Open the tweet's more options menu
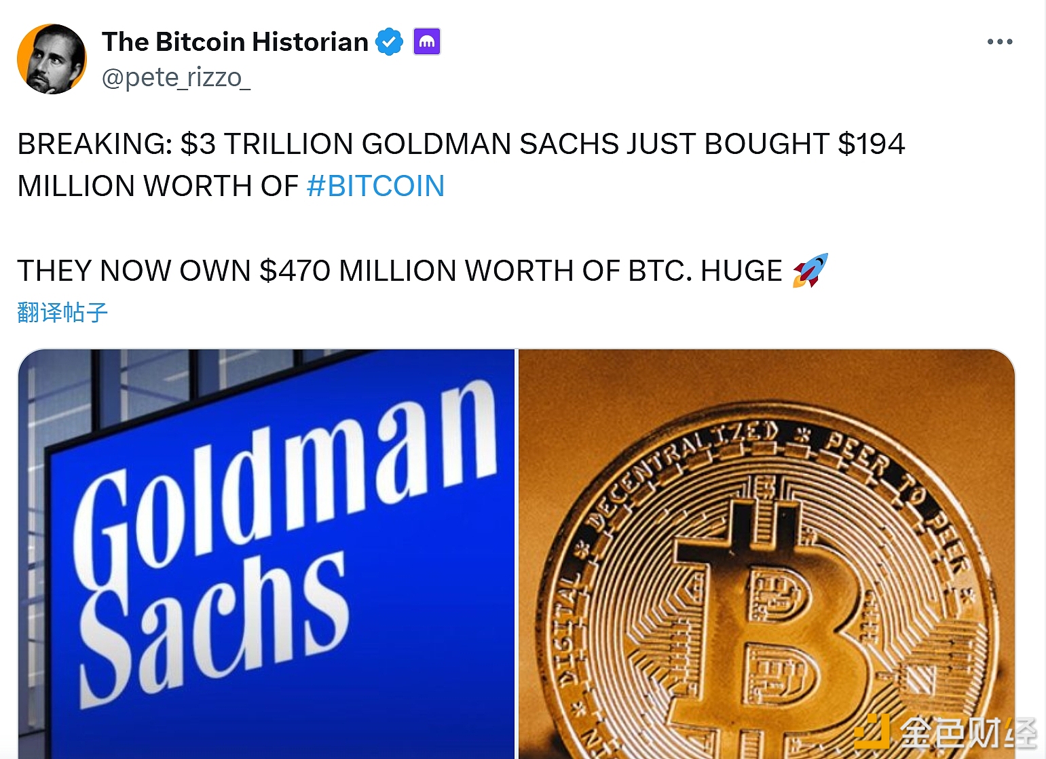This screenshot has height=759, width=1046. tap(999, 42)
